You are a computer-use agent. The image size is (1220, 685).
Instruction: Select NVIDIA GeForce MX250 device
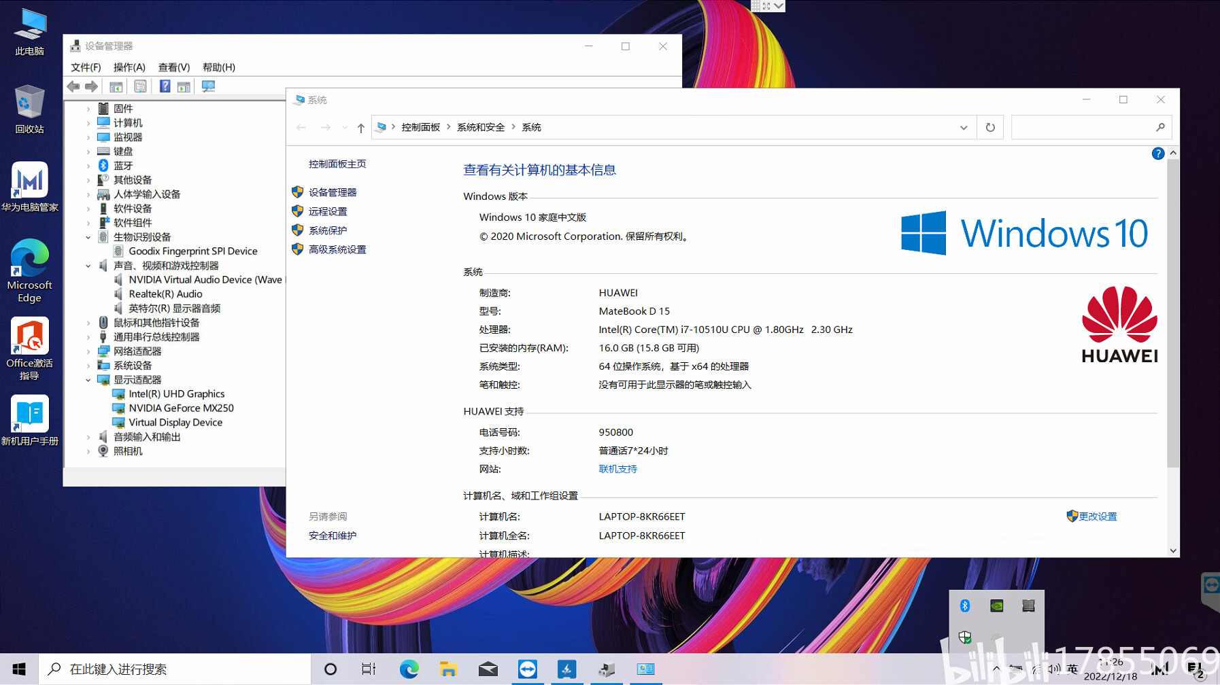(182, 408)
